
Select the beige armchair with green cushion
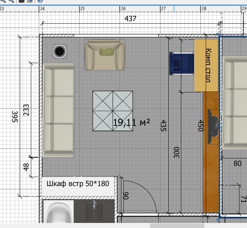[105, 54]
